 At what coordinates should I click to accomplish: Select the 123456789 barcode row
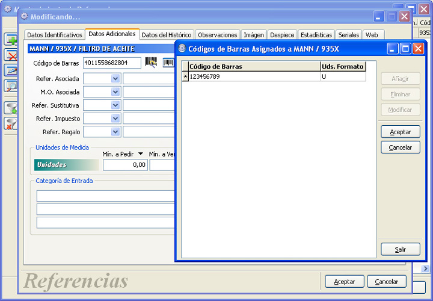tap(274, 76)
